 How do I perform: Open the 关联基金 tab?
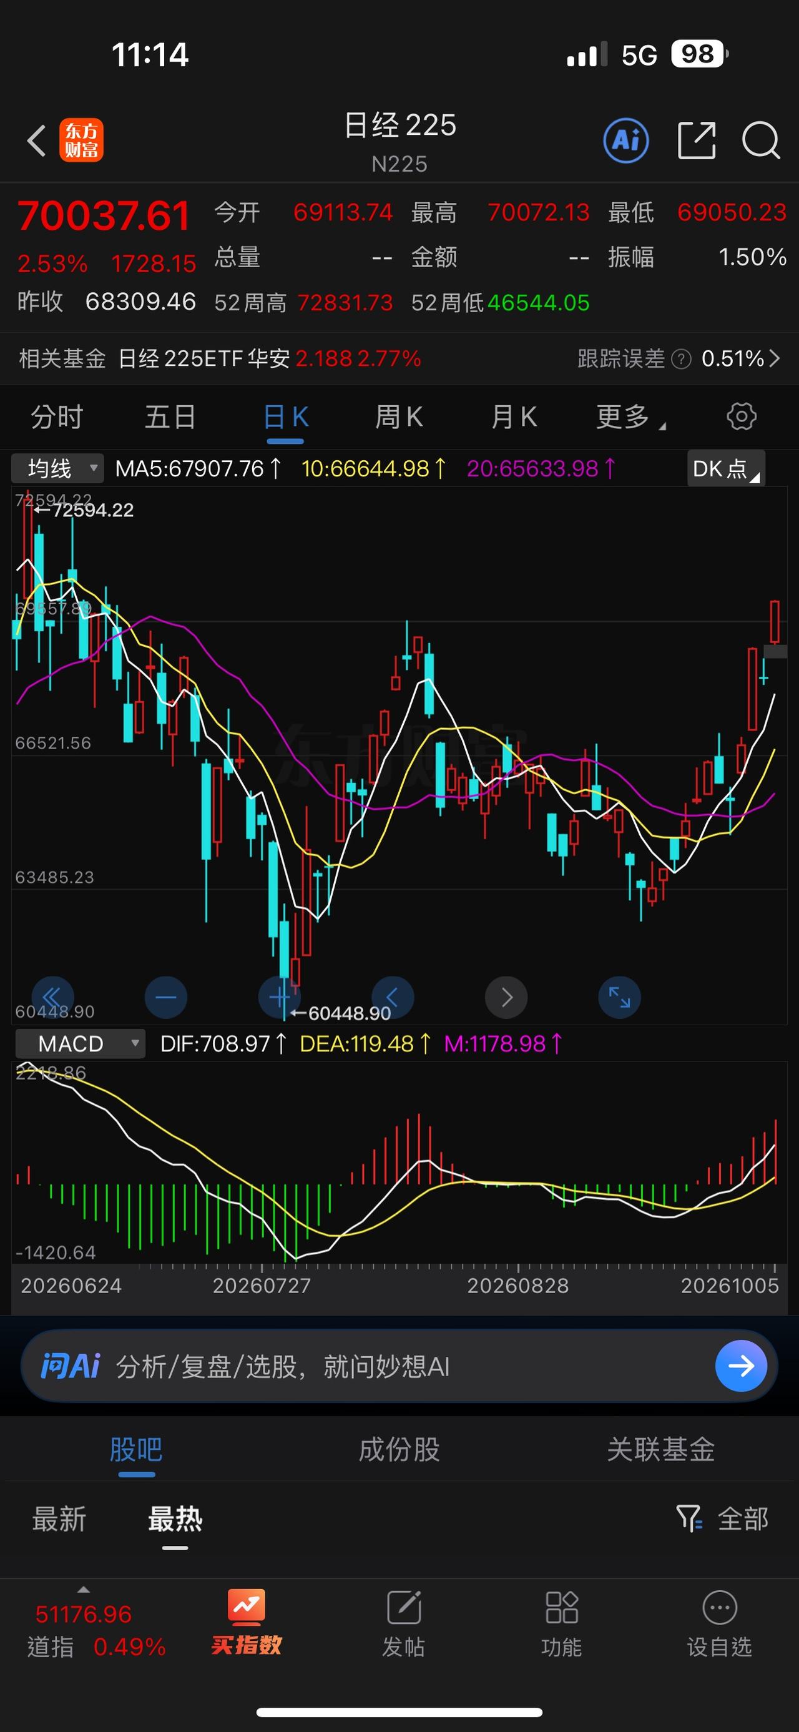(660, 1450)
